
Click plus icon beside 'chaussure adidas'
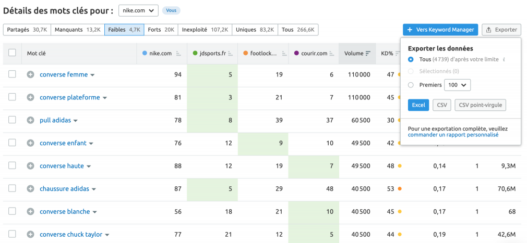(x=31, y=189)
